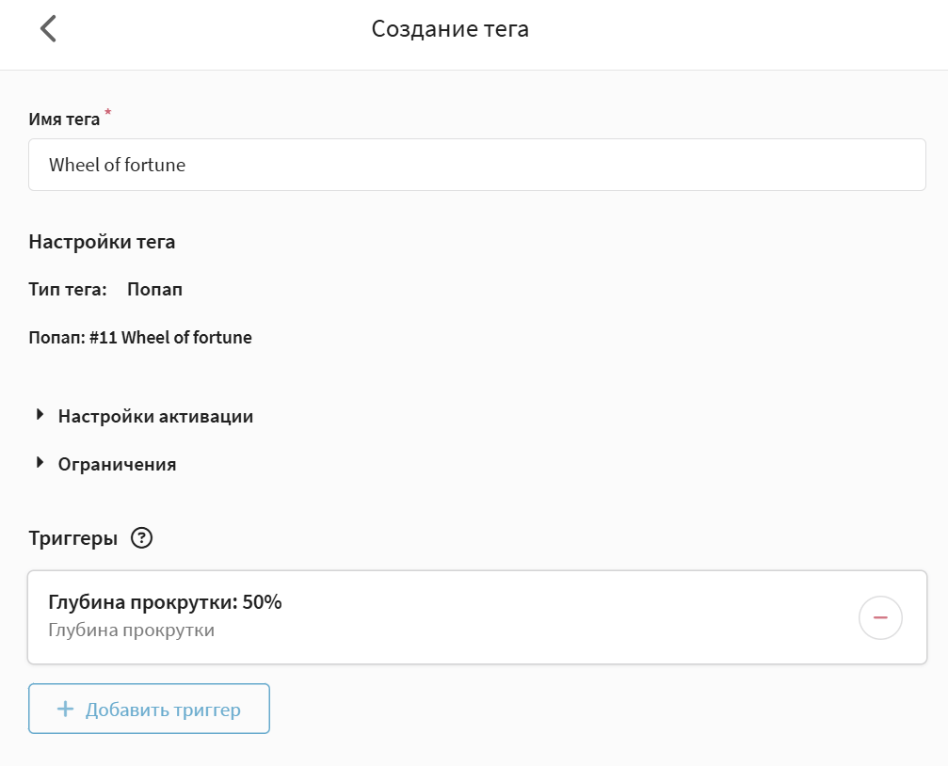Image resolution: width=948 pixels, height=766 pixels.
Task: Expand the Настройки активации section label
Action: click(155, 416)
